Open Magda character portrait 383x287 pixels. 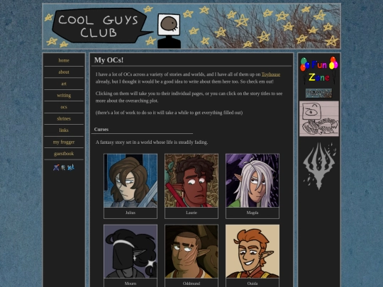click(x=252, y=181)
